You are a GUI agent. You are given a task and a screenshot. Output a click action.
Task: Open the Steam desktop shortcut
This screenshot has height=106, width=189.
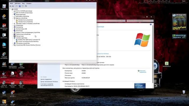pyautogui.click(x=4, y=93)
